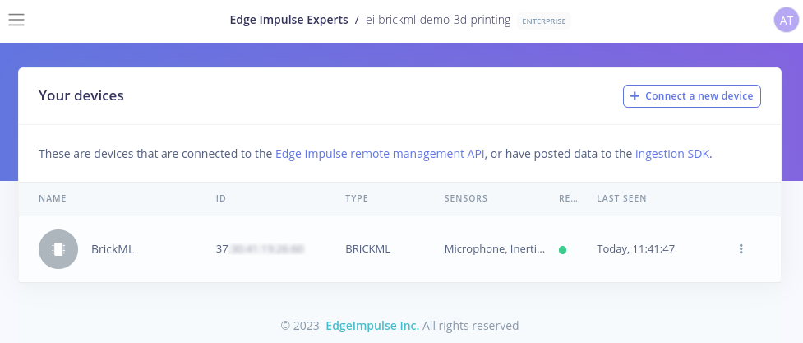Screen dimensions: 803x343
Task: Click the plus icon on Connect button
Action: 635,96
